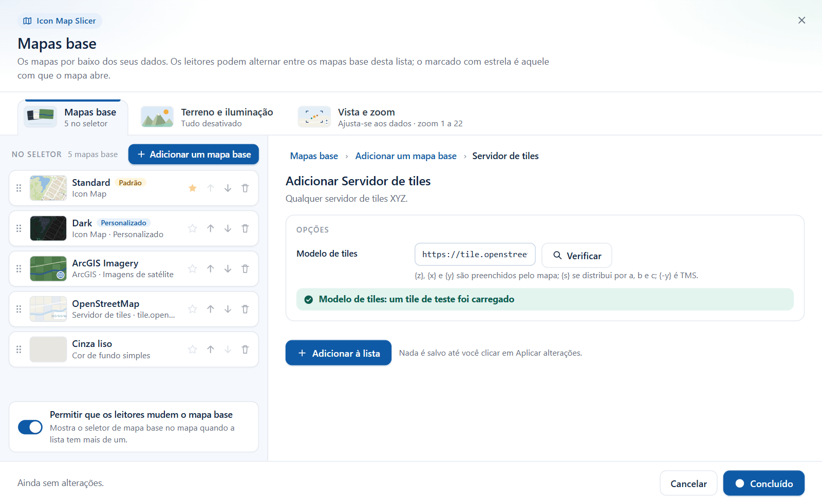Star the OpenStreetMap basemap

[x=193, y=309]
